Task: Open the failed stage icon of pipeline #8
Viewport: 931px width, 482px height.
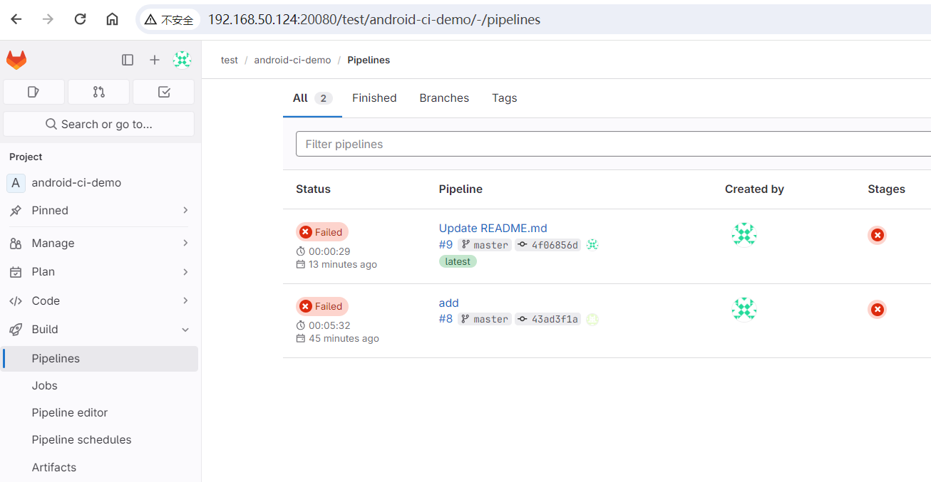Action: click(x=877, y=309)
